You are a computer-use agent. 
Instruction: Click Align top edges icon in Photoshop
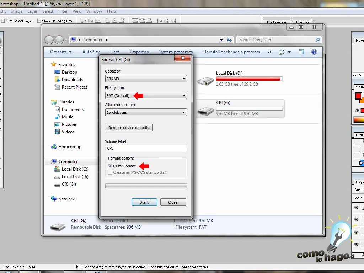click(x=83, y=21)
